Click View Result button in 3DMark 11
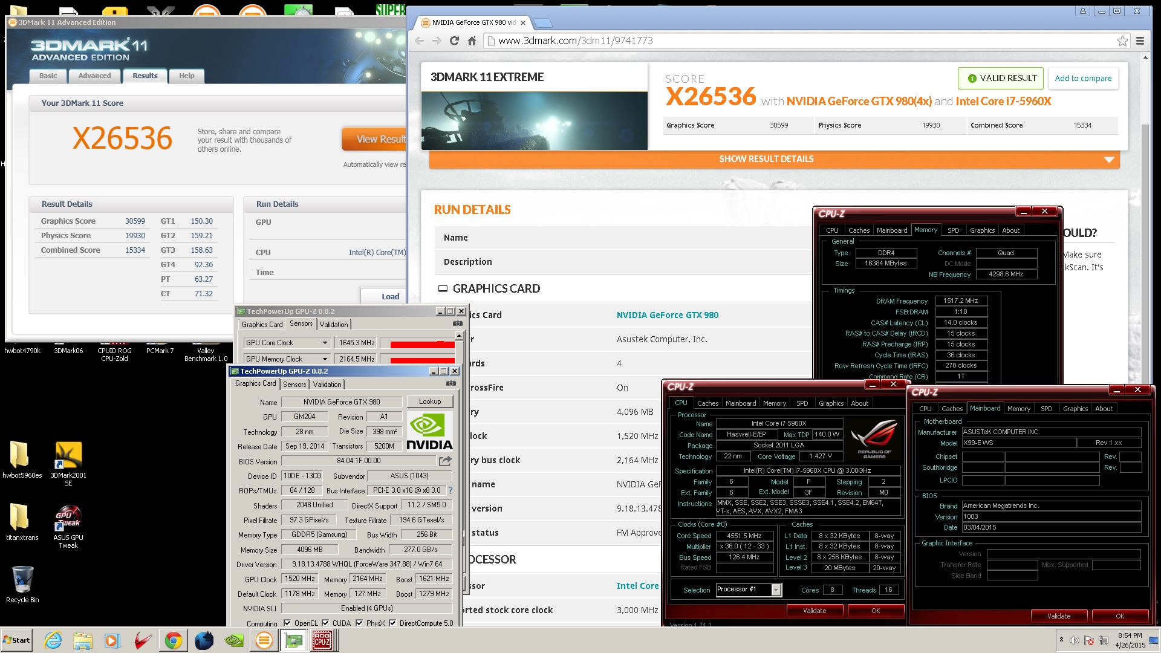 point(375,139)
